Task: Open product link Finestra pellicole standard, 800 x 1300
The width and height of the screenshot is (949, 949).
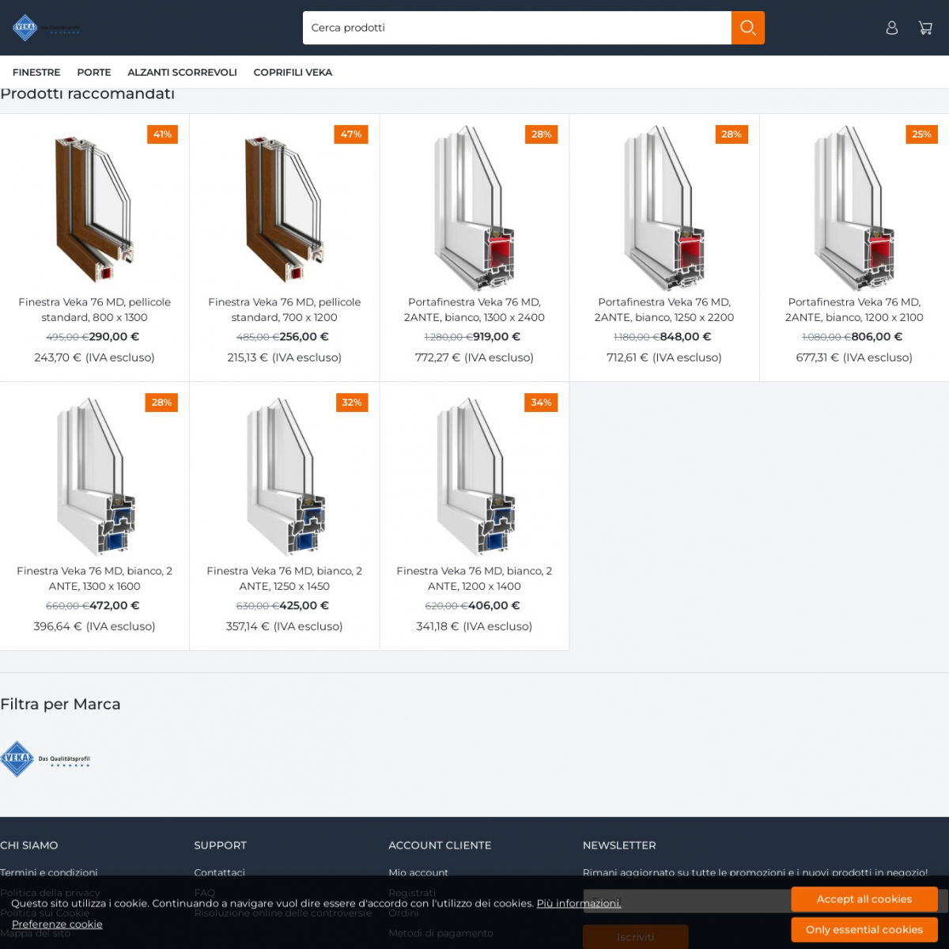Action: (x=95, y=309)
